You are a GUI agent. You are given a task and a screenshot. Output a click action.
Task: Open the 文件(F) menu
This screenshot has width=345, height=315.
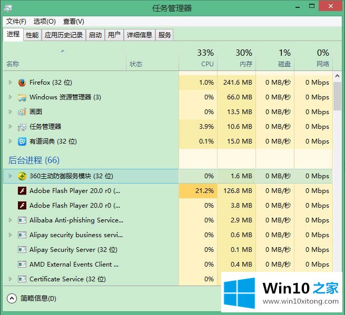point(16,22)
